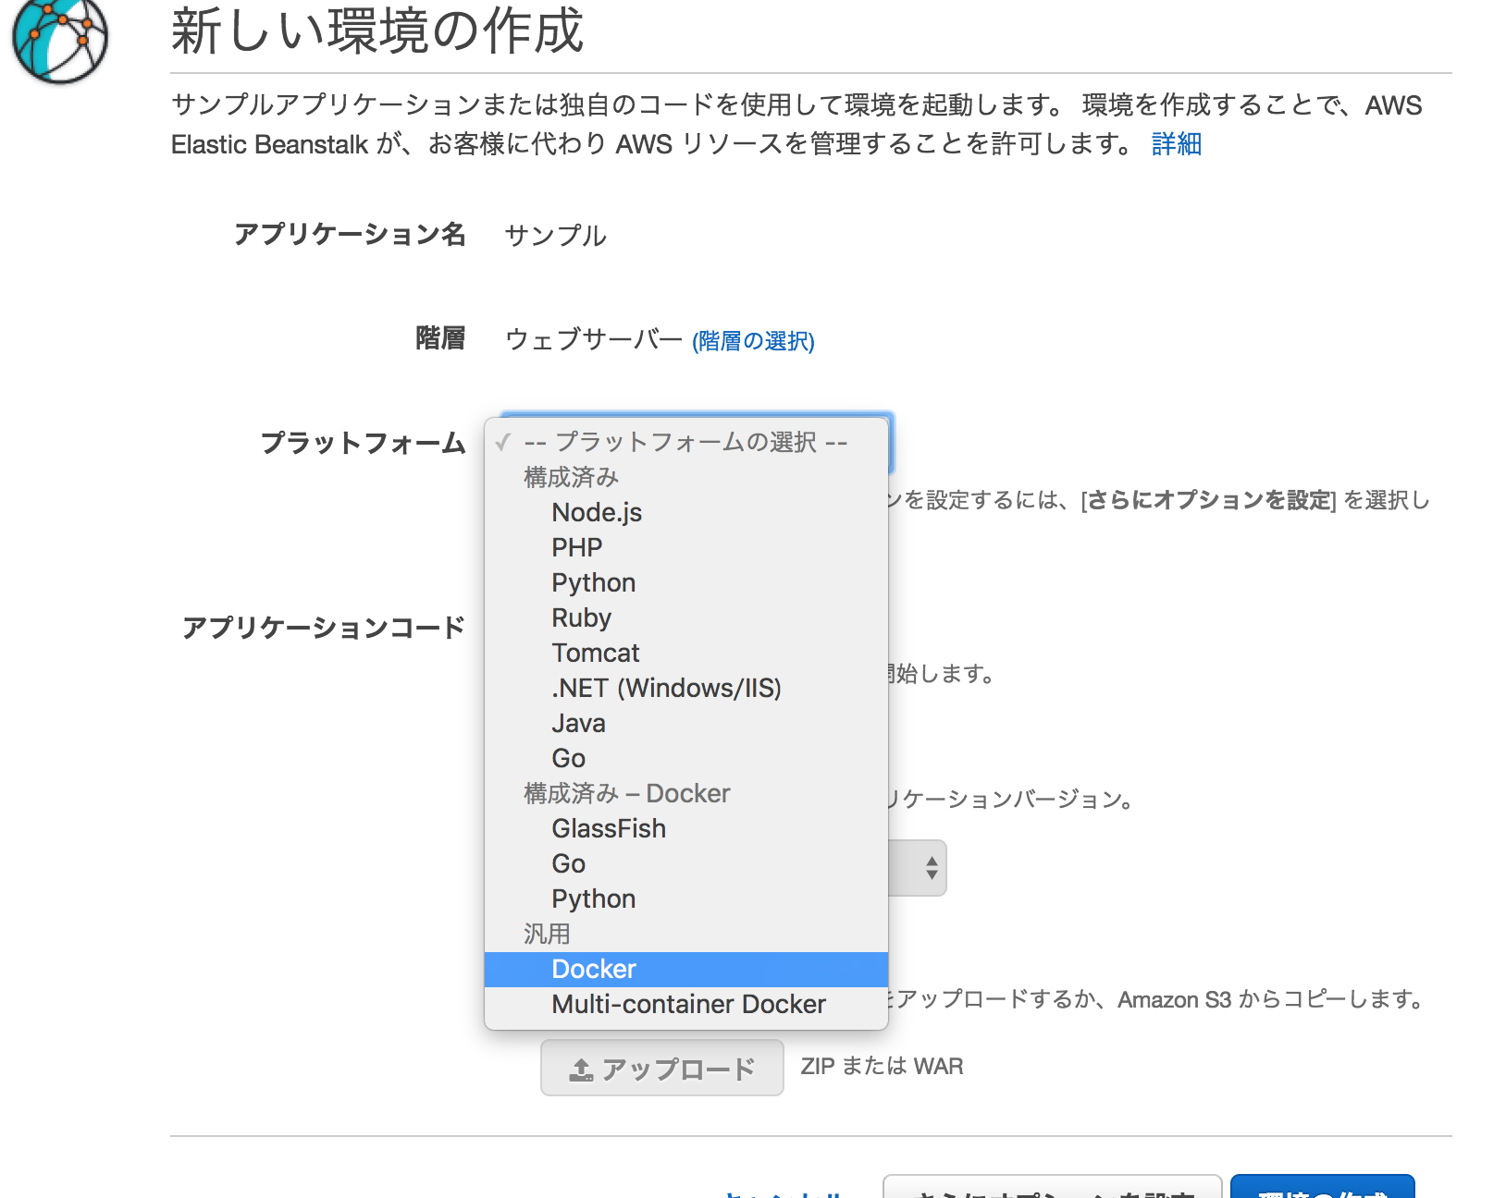Select PHP platform option

[685, 547]
